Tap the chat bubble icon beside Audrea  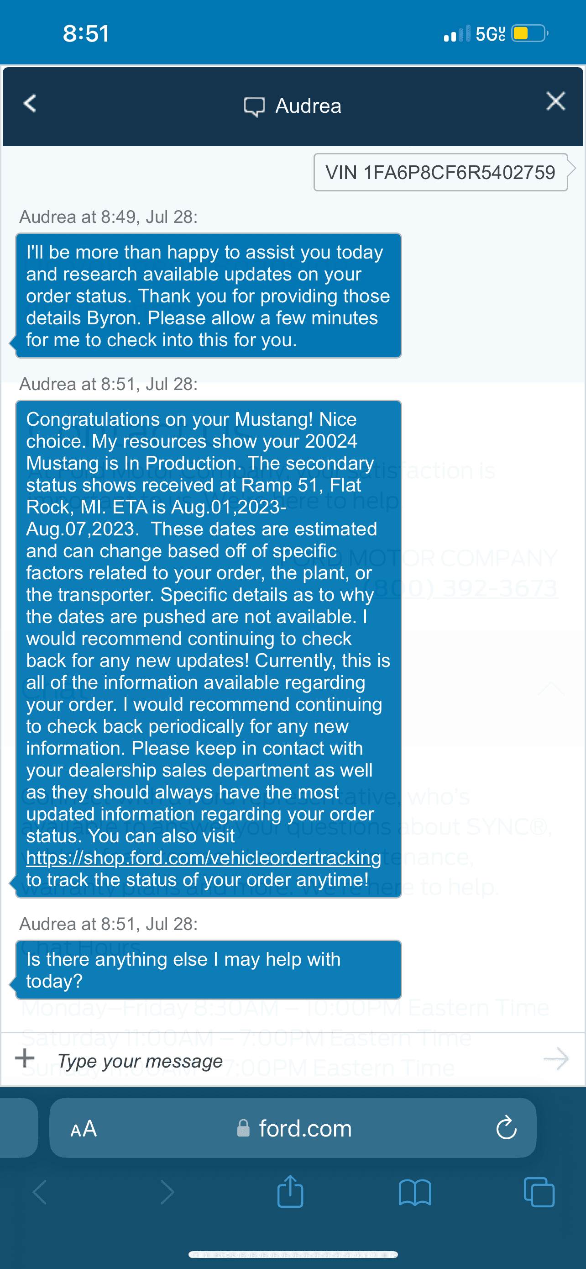tap(254, 106)
